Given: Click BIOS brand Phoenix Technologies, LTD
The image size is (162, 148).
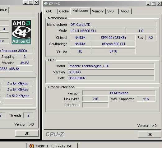Looking at the screenshot, I should pyautogui.click(x=111, y=66).
